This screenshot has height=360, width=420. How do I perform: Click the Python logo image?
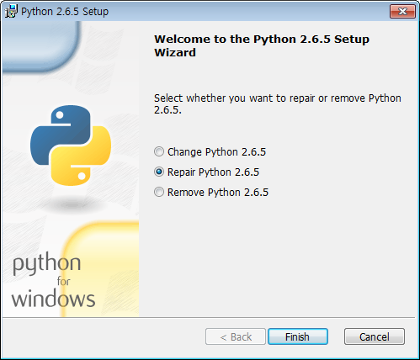71,146
